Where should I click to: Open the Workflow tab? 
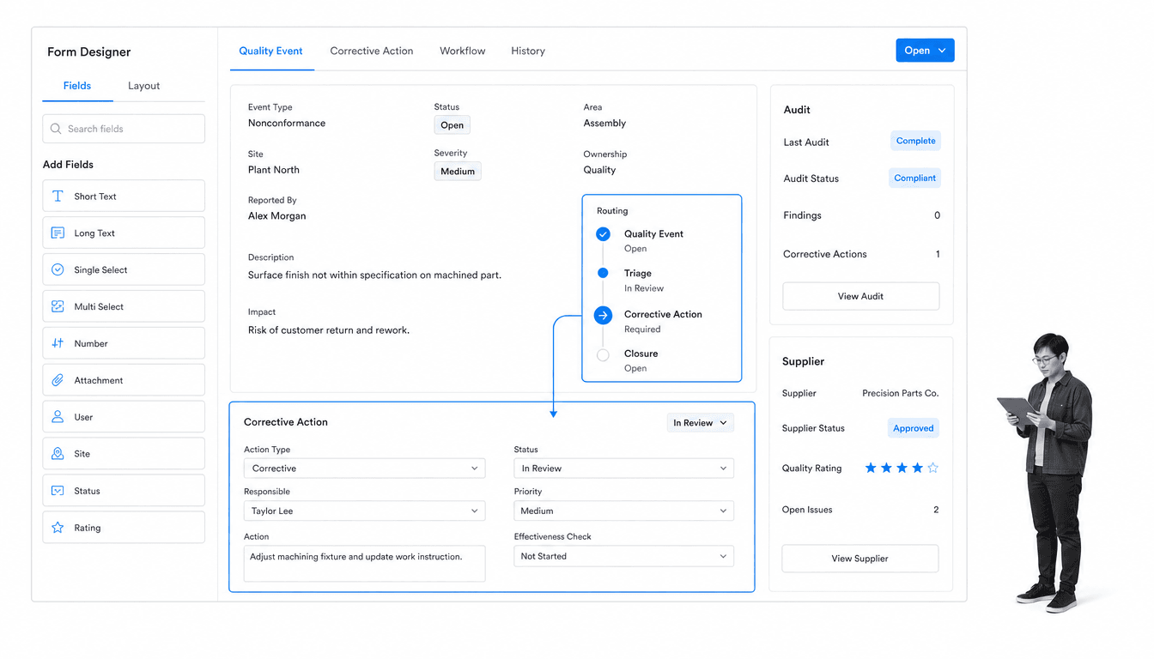coord(463,51)
